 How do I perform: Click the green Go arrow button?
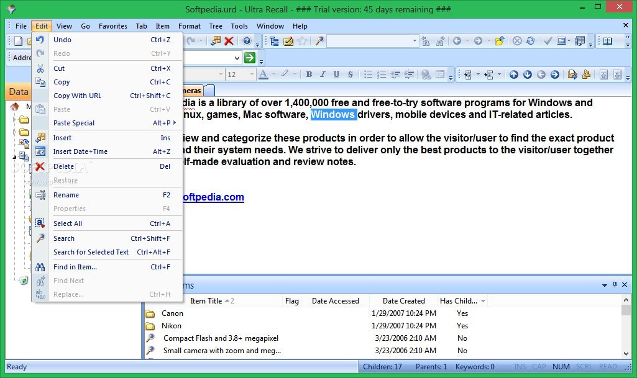coord(250,58)
